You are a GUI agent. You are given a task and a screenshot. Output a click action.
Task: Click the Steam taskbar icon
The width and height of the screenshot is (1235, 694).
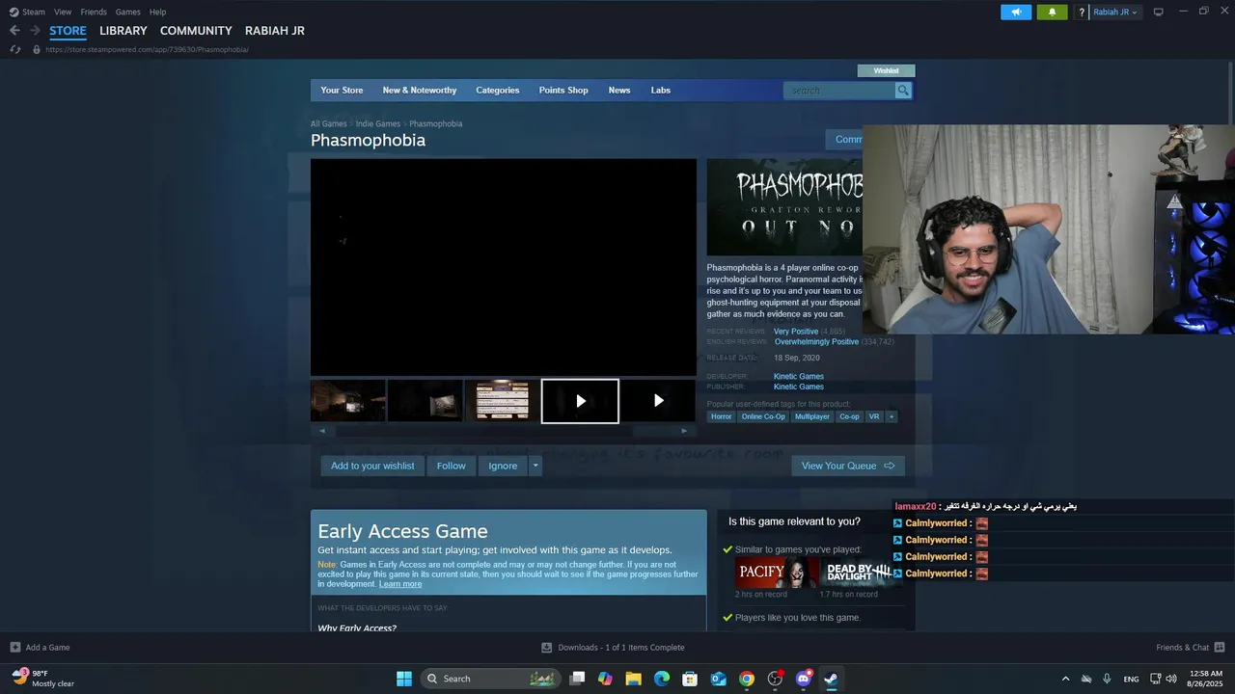[x=831, y=679]
